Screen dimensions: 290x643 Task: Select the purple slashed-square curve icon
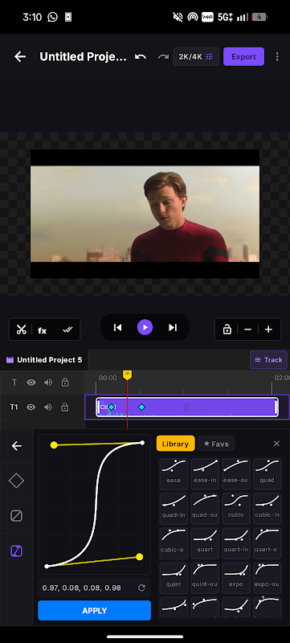tap(16, 551)
